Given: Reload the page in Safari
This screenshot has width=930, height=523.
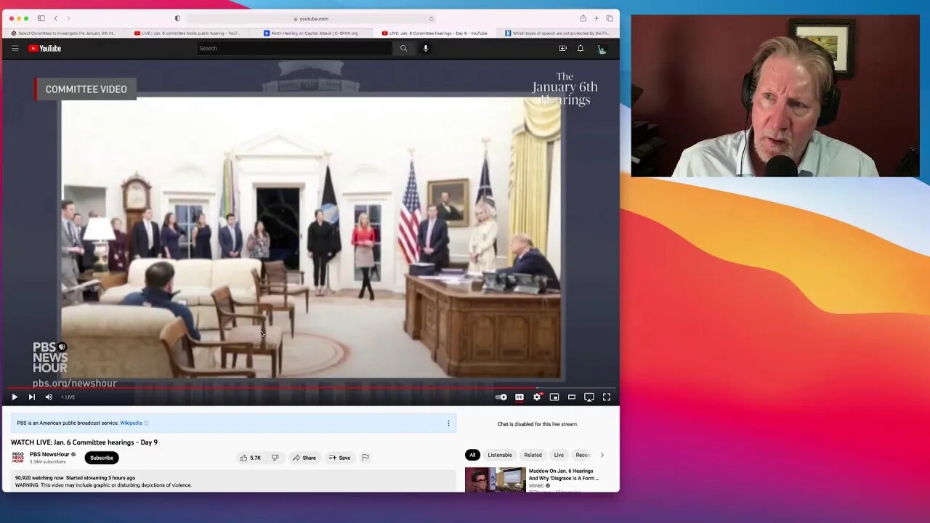Looking at the screenshot, I should (x=432, y=18).
